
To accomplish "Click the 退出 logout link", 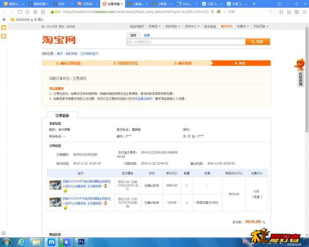I will [x=61, y=26].
